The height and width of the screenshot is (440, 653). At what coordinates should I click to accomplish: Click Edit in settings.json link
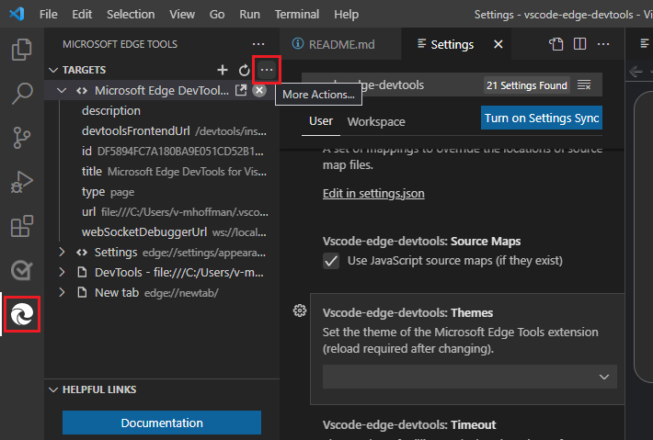tap(373, 194)
